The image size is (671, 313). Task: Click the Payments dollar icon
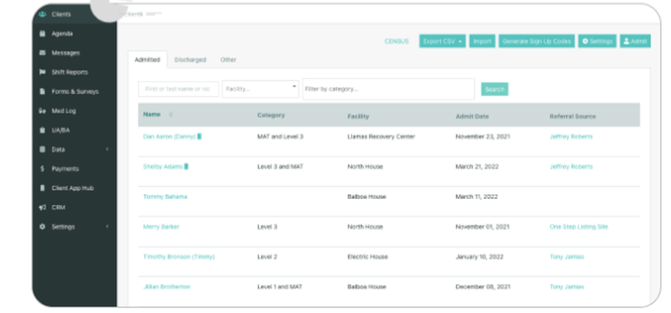42,168
